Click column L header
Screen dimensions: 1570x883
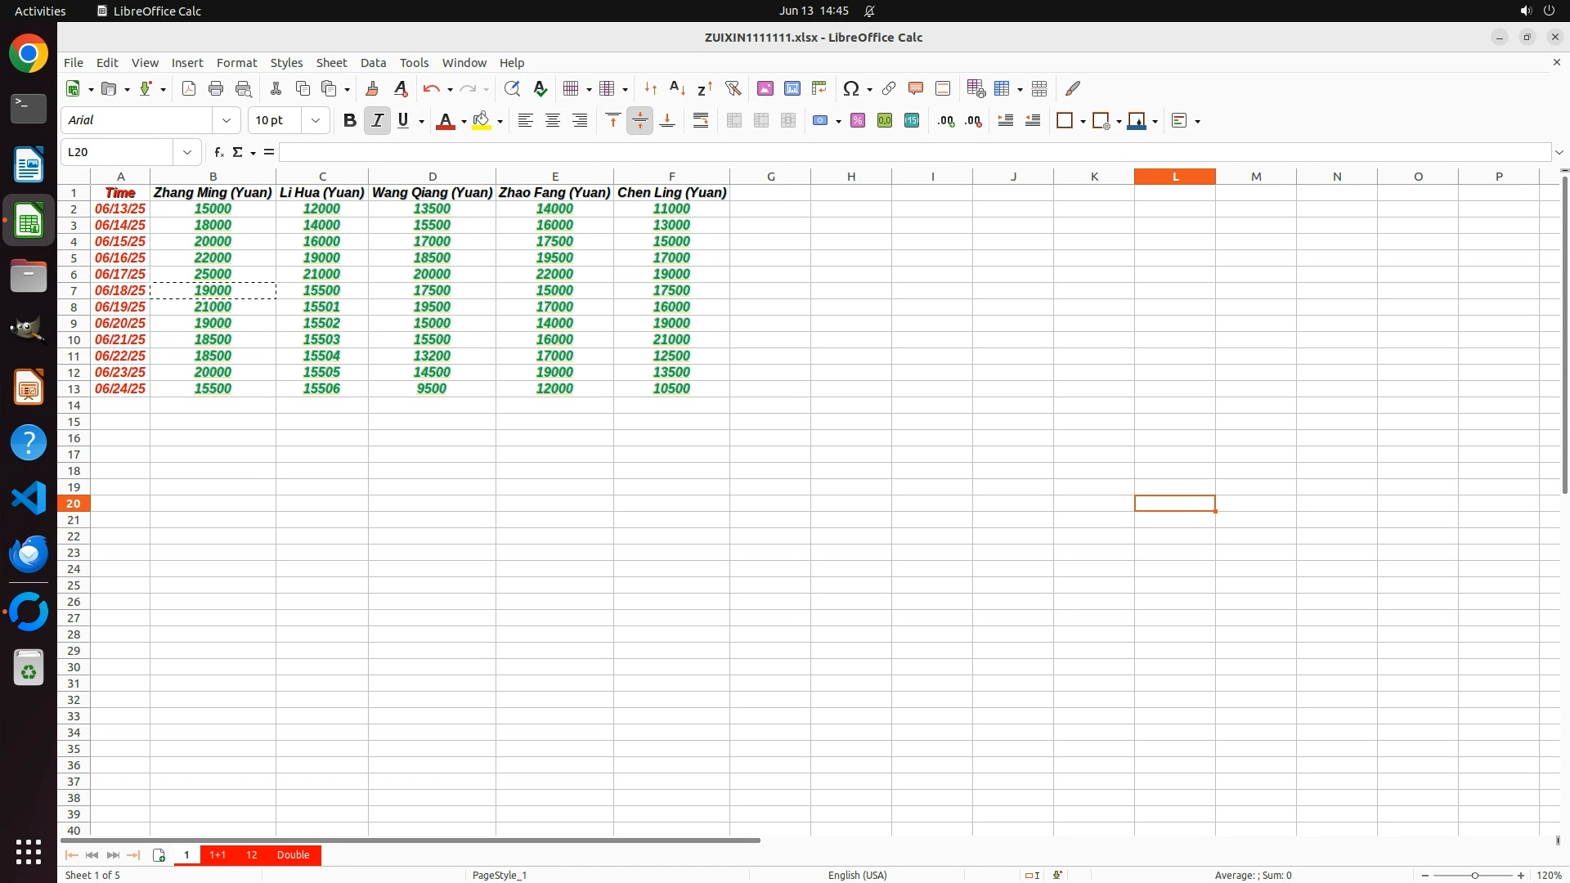tap(1174, 176)
